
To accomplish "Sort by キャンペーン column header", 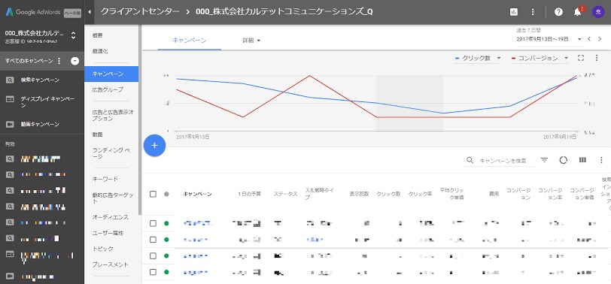I will point(198,194).
